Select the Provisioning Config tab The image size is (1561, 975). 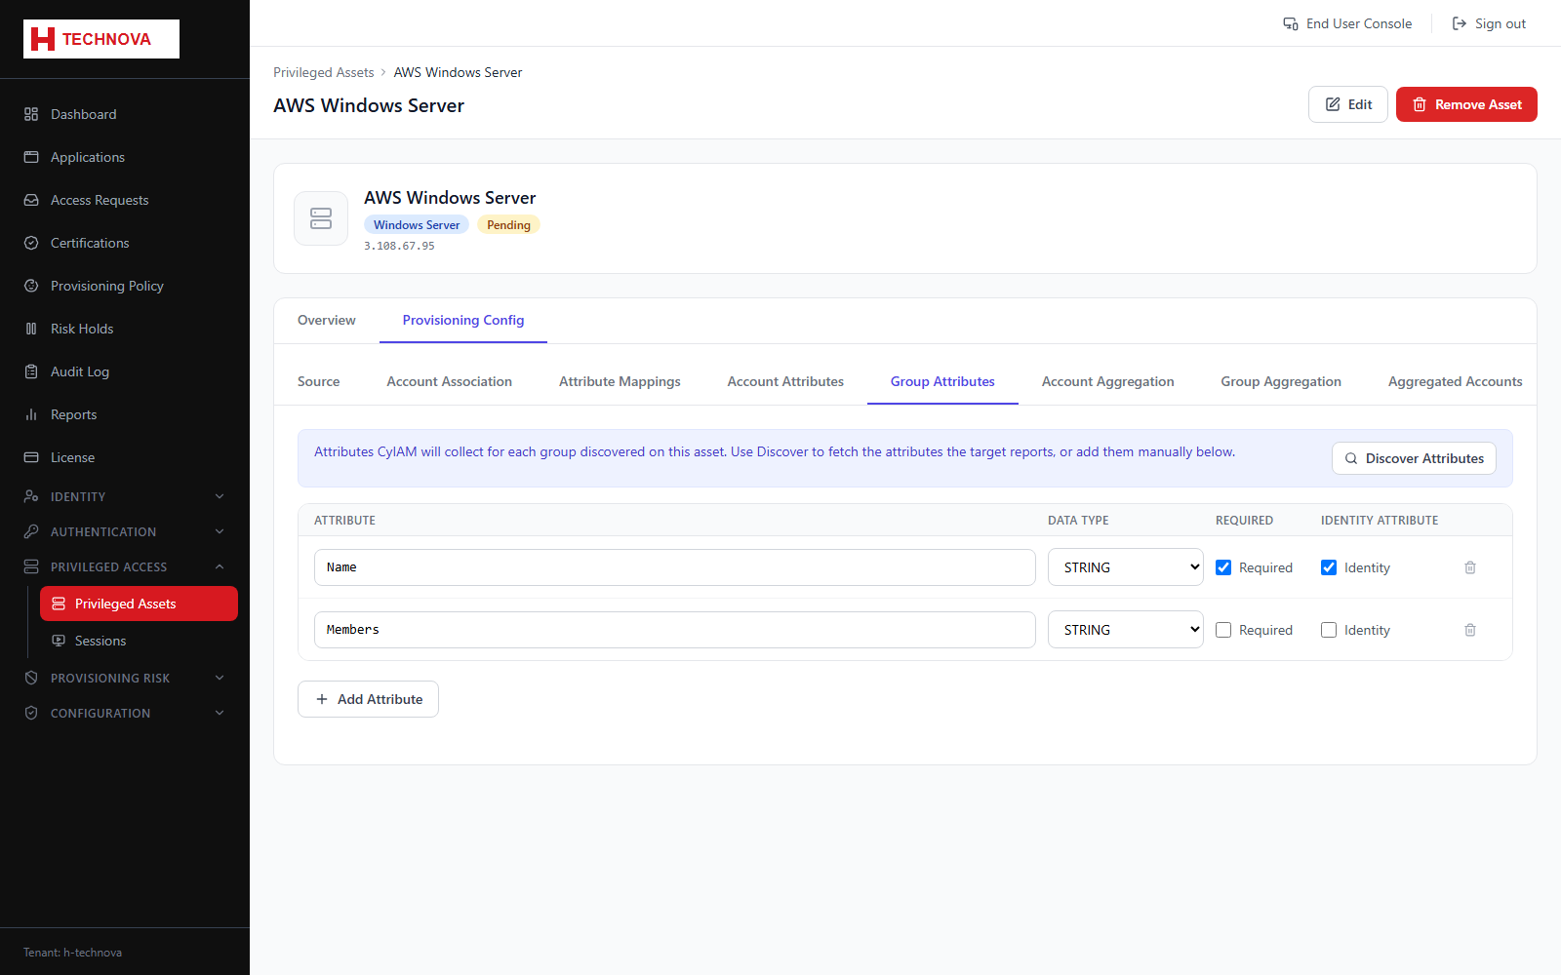click(463, 320)
